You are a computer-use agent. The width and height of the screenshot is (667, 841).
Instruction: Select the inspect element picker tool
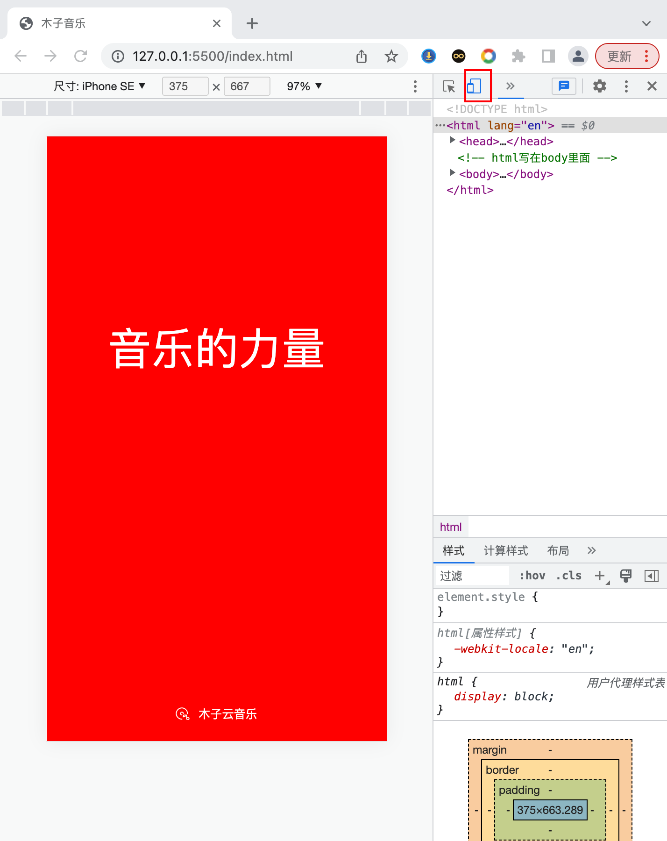click(x=449, y=86)
